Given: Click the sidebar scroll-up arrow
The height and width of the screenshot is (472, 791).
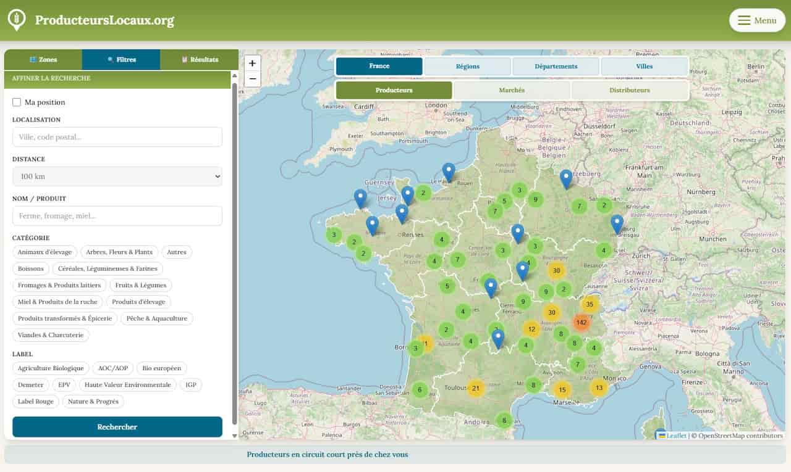Looking at the screenshot, I should (x=234, y=75).
